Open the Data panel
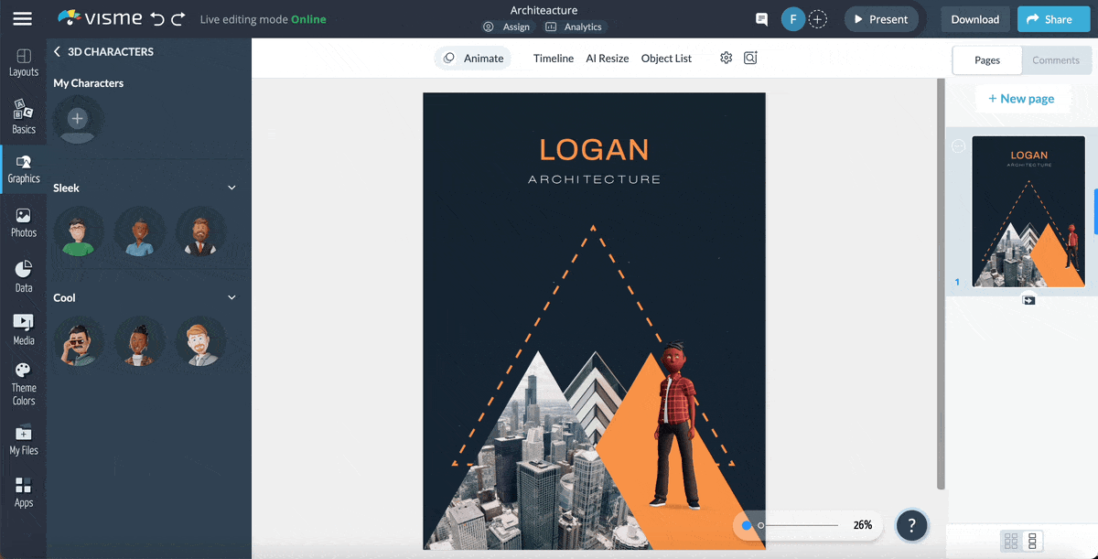The image size is (1098, 559). tap(24, 274)
